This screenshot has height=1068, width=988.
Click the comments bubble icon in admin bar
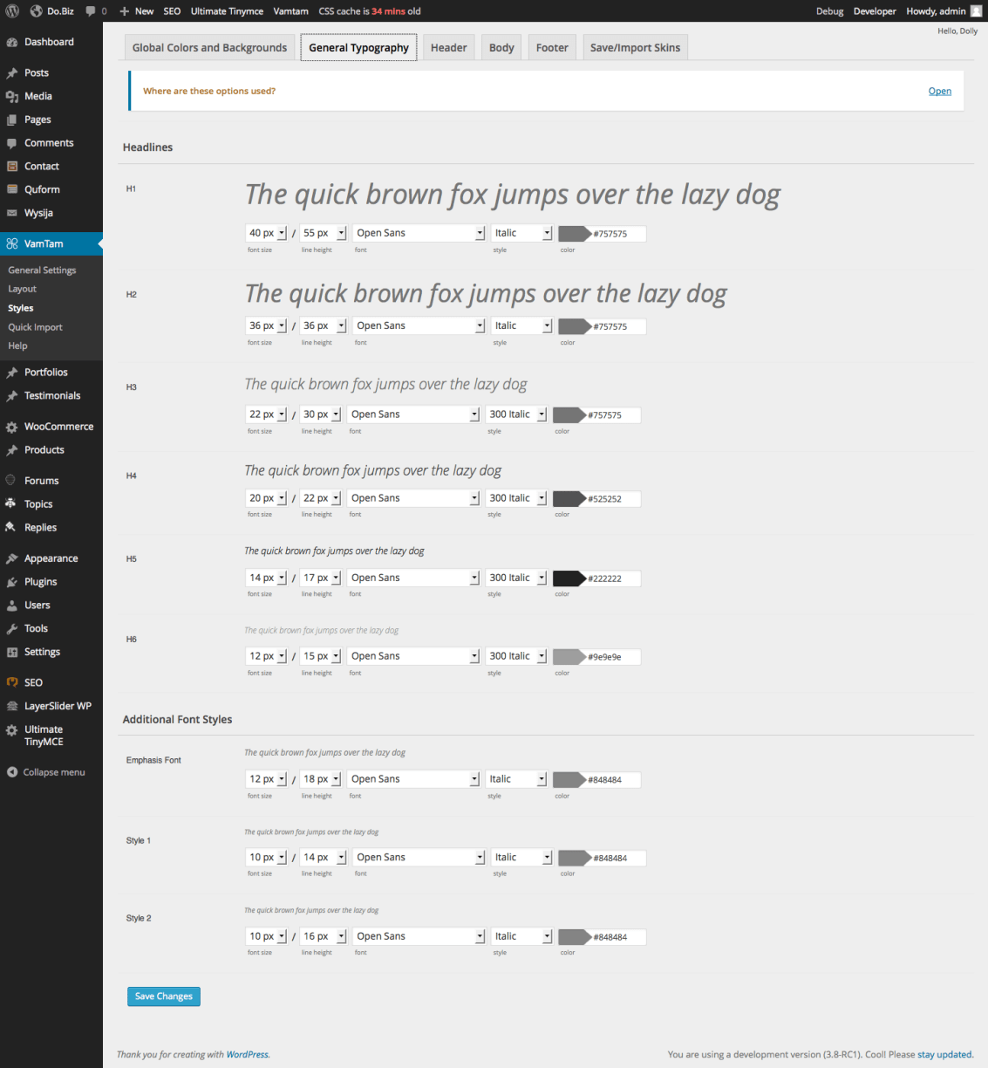[91, 11]
